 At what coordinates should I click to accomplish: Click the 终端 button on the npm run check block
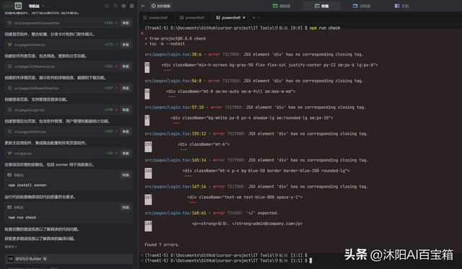point(126,208)
